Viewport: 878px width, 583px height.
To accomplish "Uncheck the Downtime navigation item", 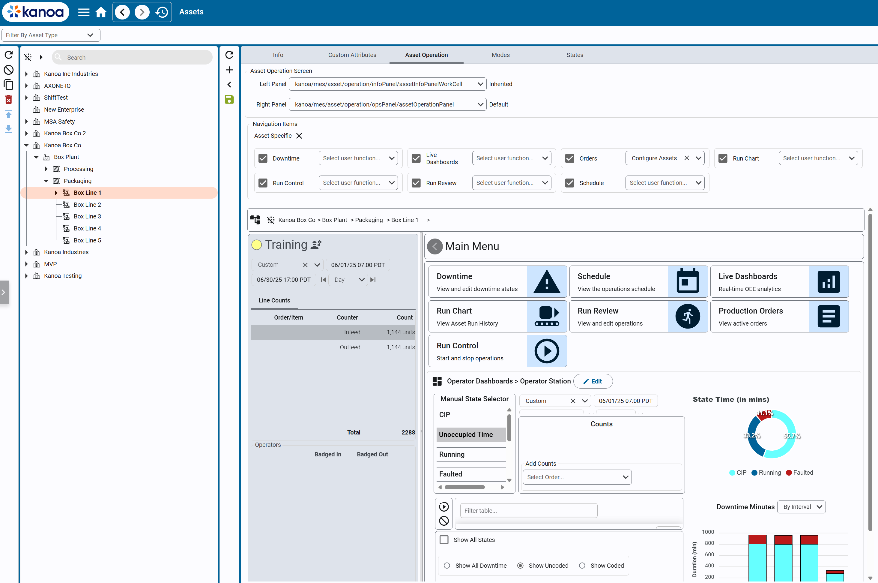I will (263, 158).
